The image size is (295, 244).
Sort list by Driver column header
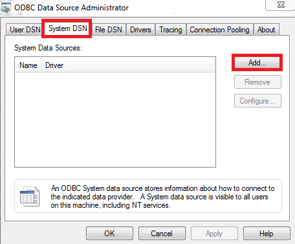tap(128, 65)
